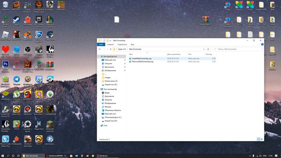
Task: Launch Steam from the desktop
Action: point(17,21)
